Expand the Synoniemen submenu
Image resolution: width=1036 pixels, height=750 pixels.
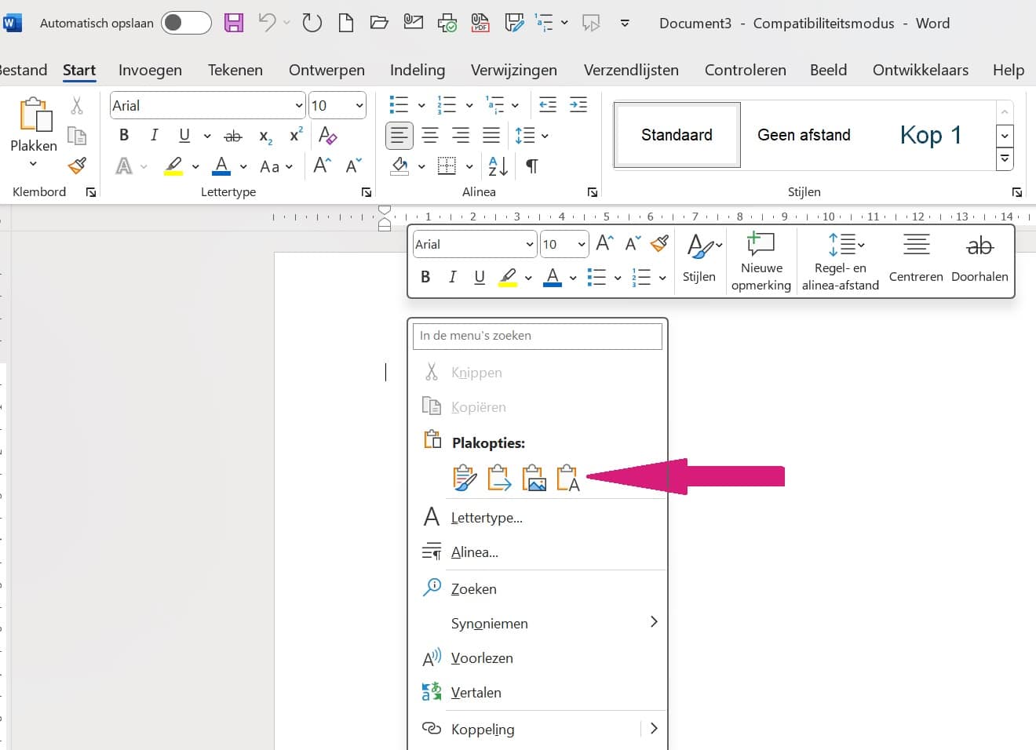[x=653, y=623]
